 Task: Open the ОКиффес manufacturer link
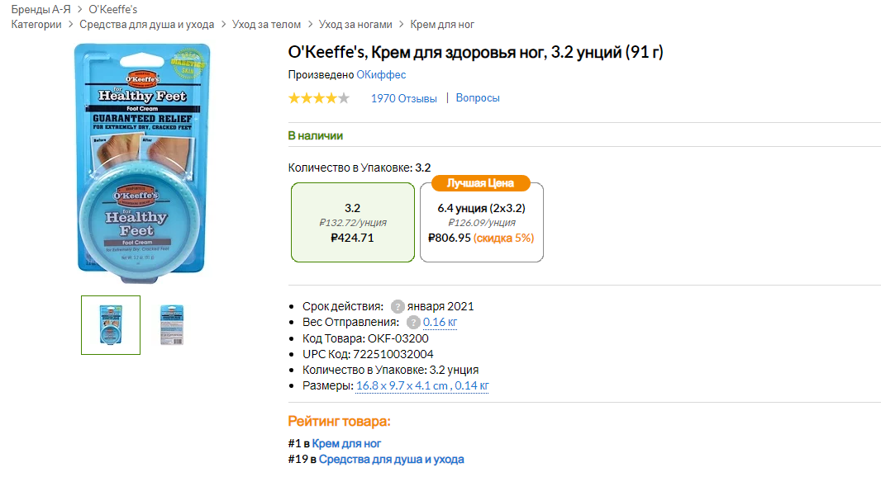point(381,75)
